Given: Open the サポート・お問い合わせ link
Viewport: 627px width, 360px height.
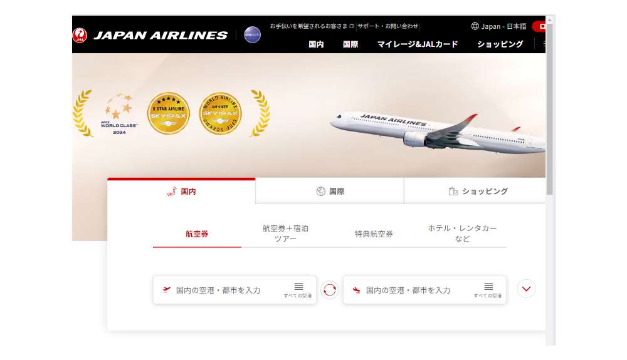Looking at the screenshot, I should click(387, 26).
